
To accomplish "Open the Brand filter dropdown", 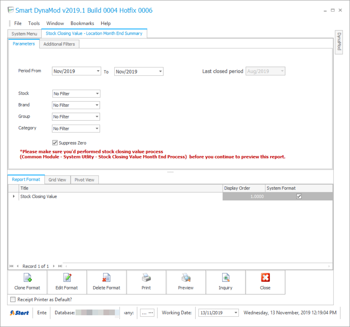I will [97, 105].
